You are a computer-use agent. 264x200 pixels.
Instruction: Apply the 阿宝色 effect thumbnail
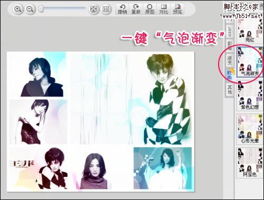tap(250, 163)
